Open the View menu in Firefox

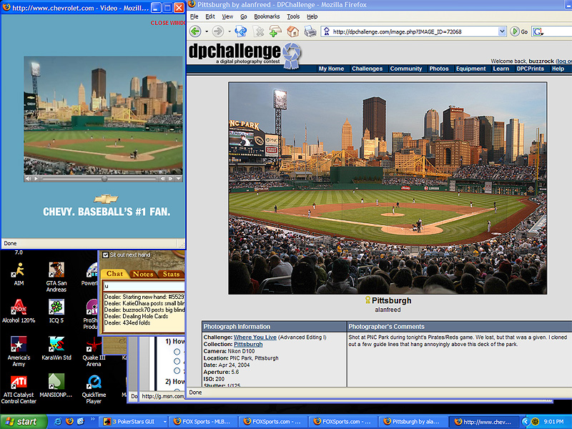pos(227,16)
